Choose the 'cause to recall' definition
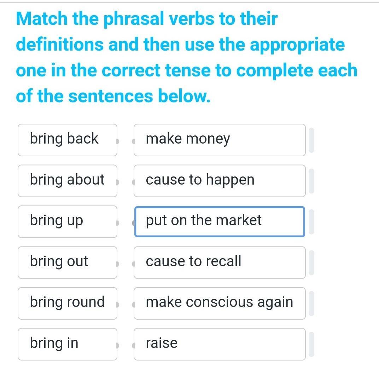The image size is (379, 372). [219, 262]
